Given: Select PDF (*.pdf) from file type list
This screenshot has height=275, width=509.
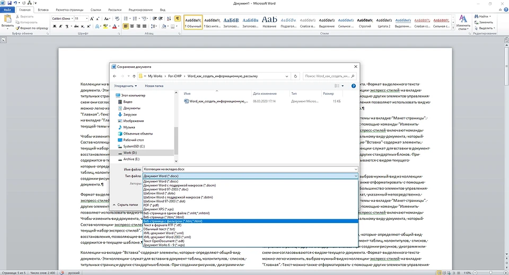Looking at the screenshot, I should click(x=152, y=204).
